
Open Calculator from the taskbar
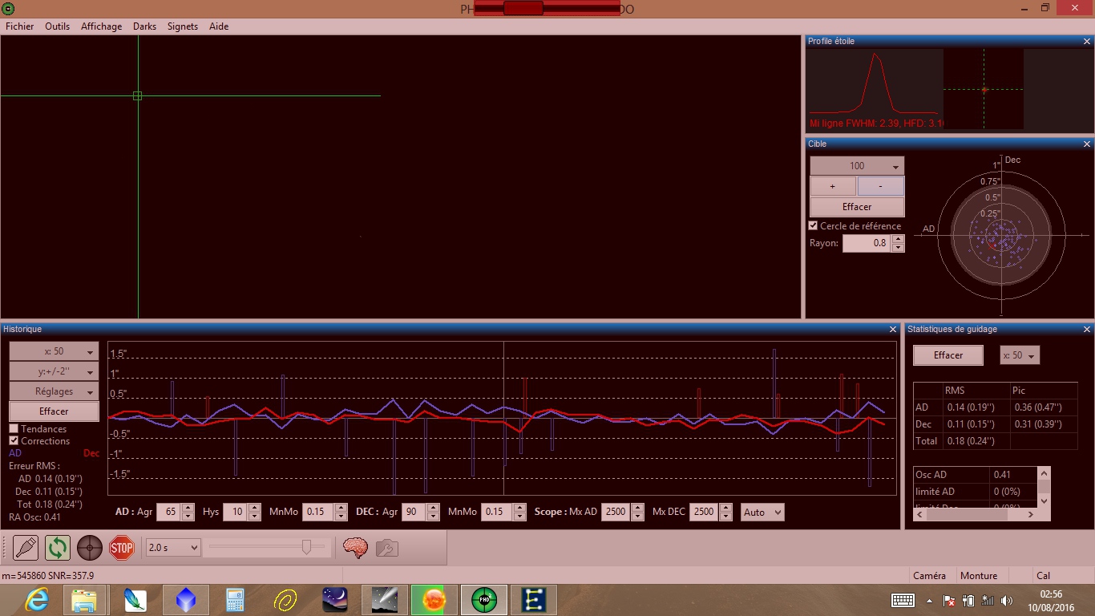[236, 600]
